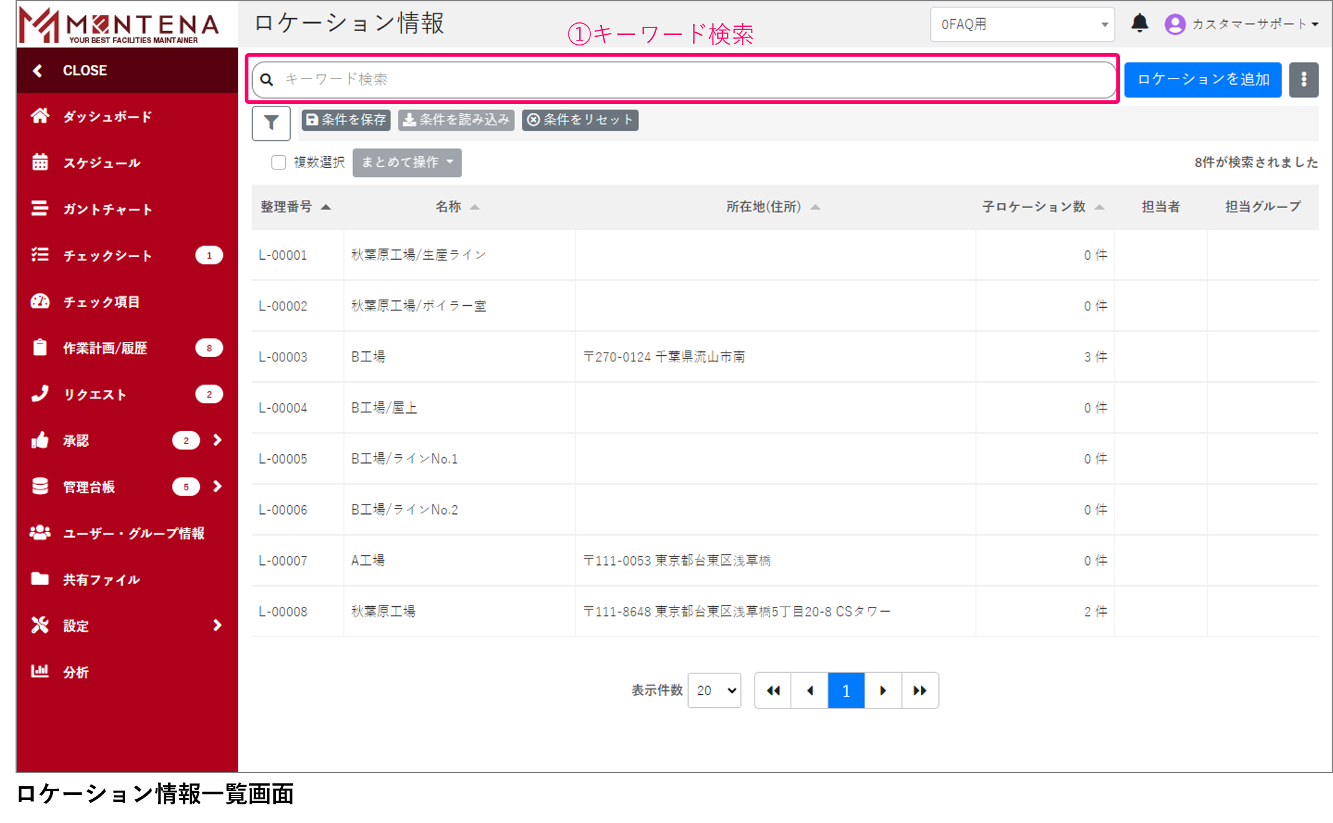This screenshot has height=823, width=1333.
Task: Open ダッシュボード from the sidebar
Action: click(x=107, y=117)
